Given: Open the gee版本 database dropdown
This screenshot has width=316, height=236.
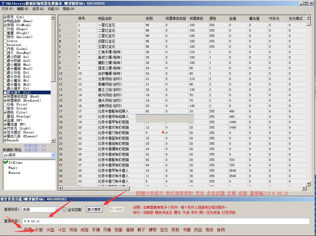Looking at the screenshot, I should tap(53, 155).
